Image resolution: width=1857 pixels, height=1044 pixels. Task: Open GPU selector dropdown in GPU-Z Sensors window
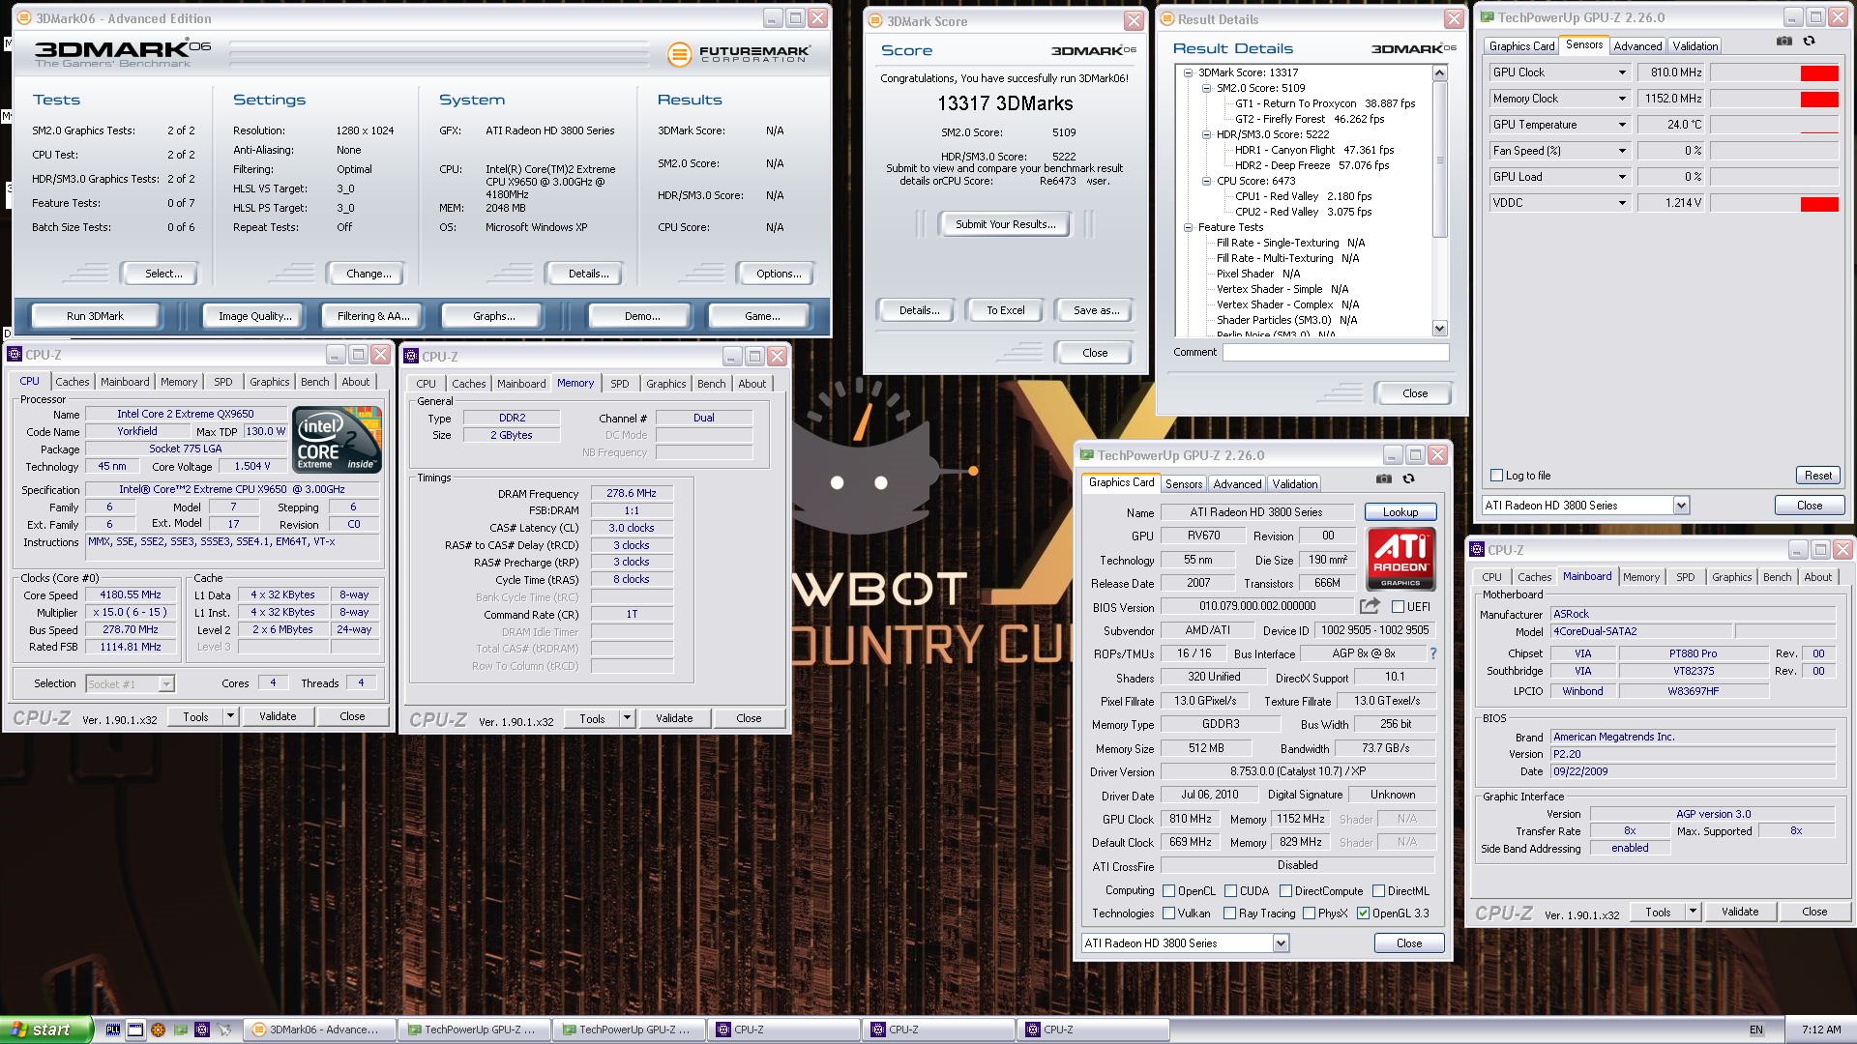[x=1681, y=506]
